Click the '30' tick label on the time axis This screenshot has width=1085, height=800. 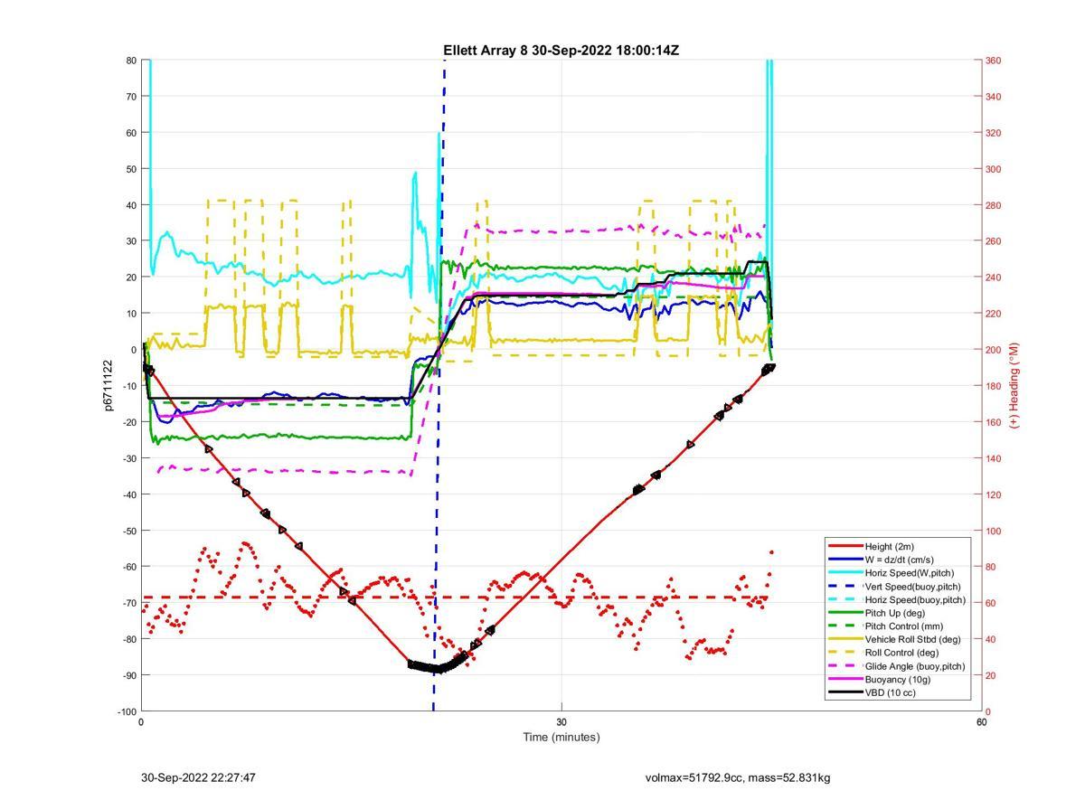coord(561,721)
